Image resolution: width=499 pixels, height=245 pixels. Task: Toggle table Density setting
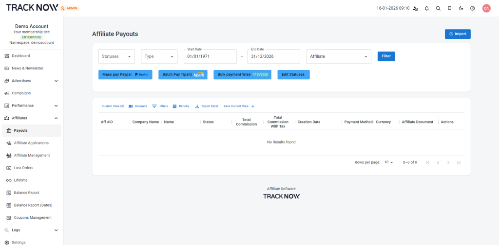(x=181, y=106)
